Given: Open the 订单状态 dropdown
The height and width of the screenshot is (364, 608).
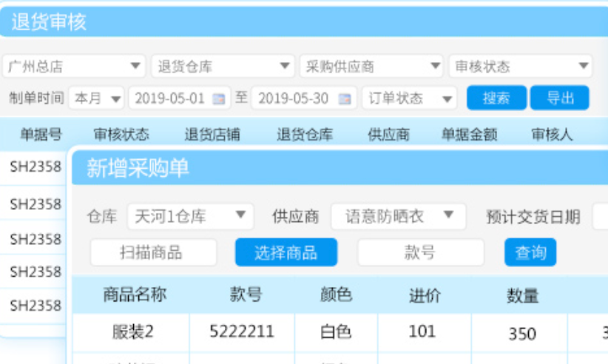Looking at the screenshot, I should point(410,98).
